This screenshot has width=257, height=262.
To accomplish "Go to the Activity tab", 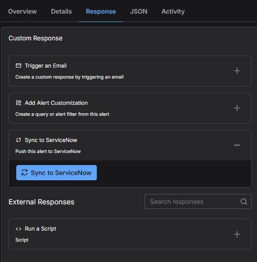I will (x=173, y=12).
